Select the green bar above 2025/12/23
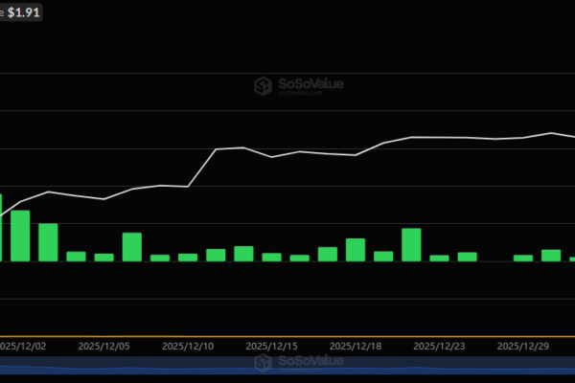575x383 pixels. coord(439,257)
